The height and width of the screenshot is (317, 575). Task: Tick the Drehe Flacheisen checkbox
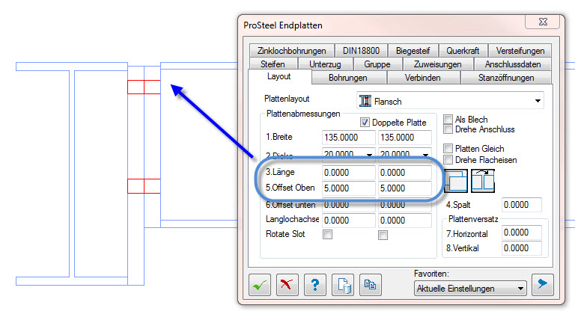point(448,159)
